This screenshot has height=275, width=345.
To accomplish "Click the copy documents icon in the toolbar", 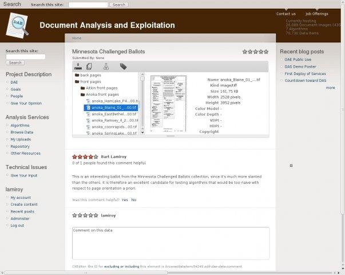I will pos(89,66).
